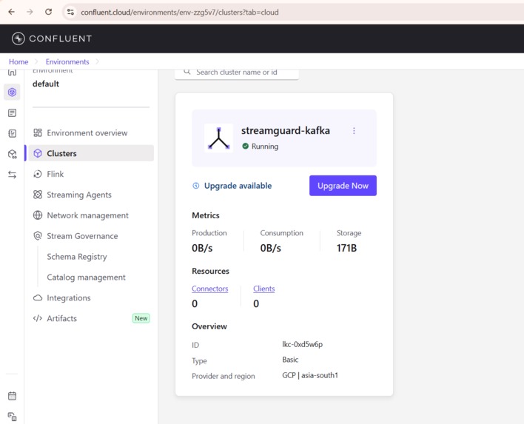Open the cube-link icon in left rail
The width and height of the screenshot is (524, 424).
[x=12, y=154]
